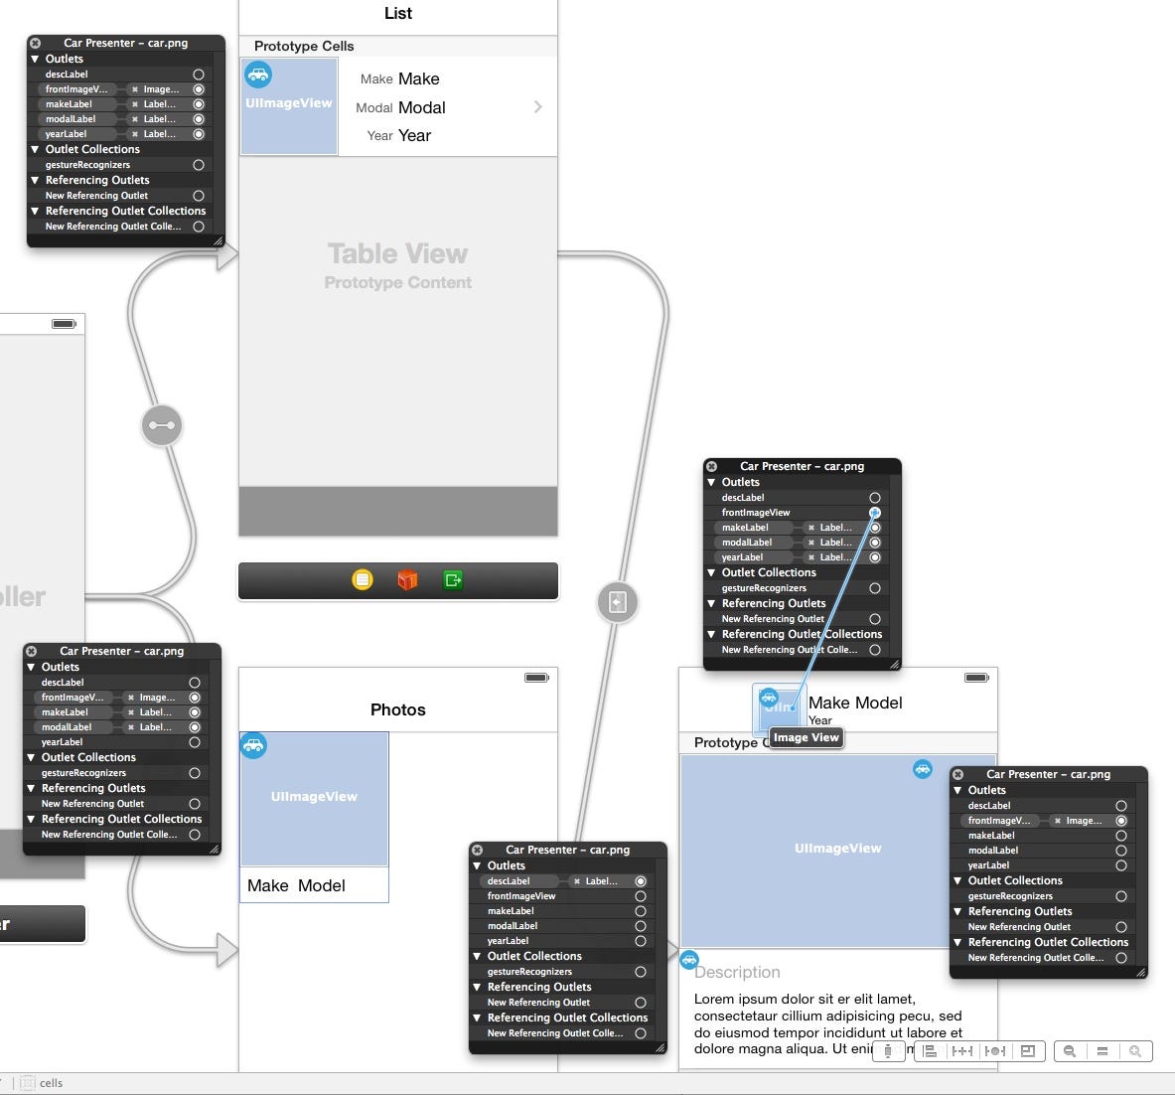Click the cells label in the bottom breadcrumb bar
This screenshot has width=1175, height=1095.
coord(51,1083)
